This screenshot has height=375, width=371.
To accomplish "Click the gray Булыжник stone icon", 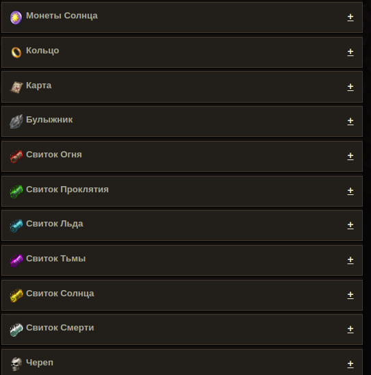I will [16, 122].
